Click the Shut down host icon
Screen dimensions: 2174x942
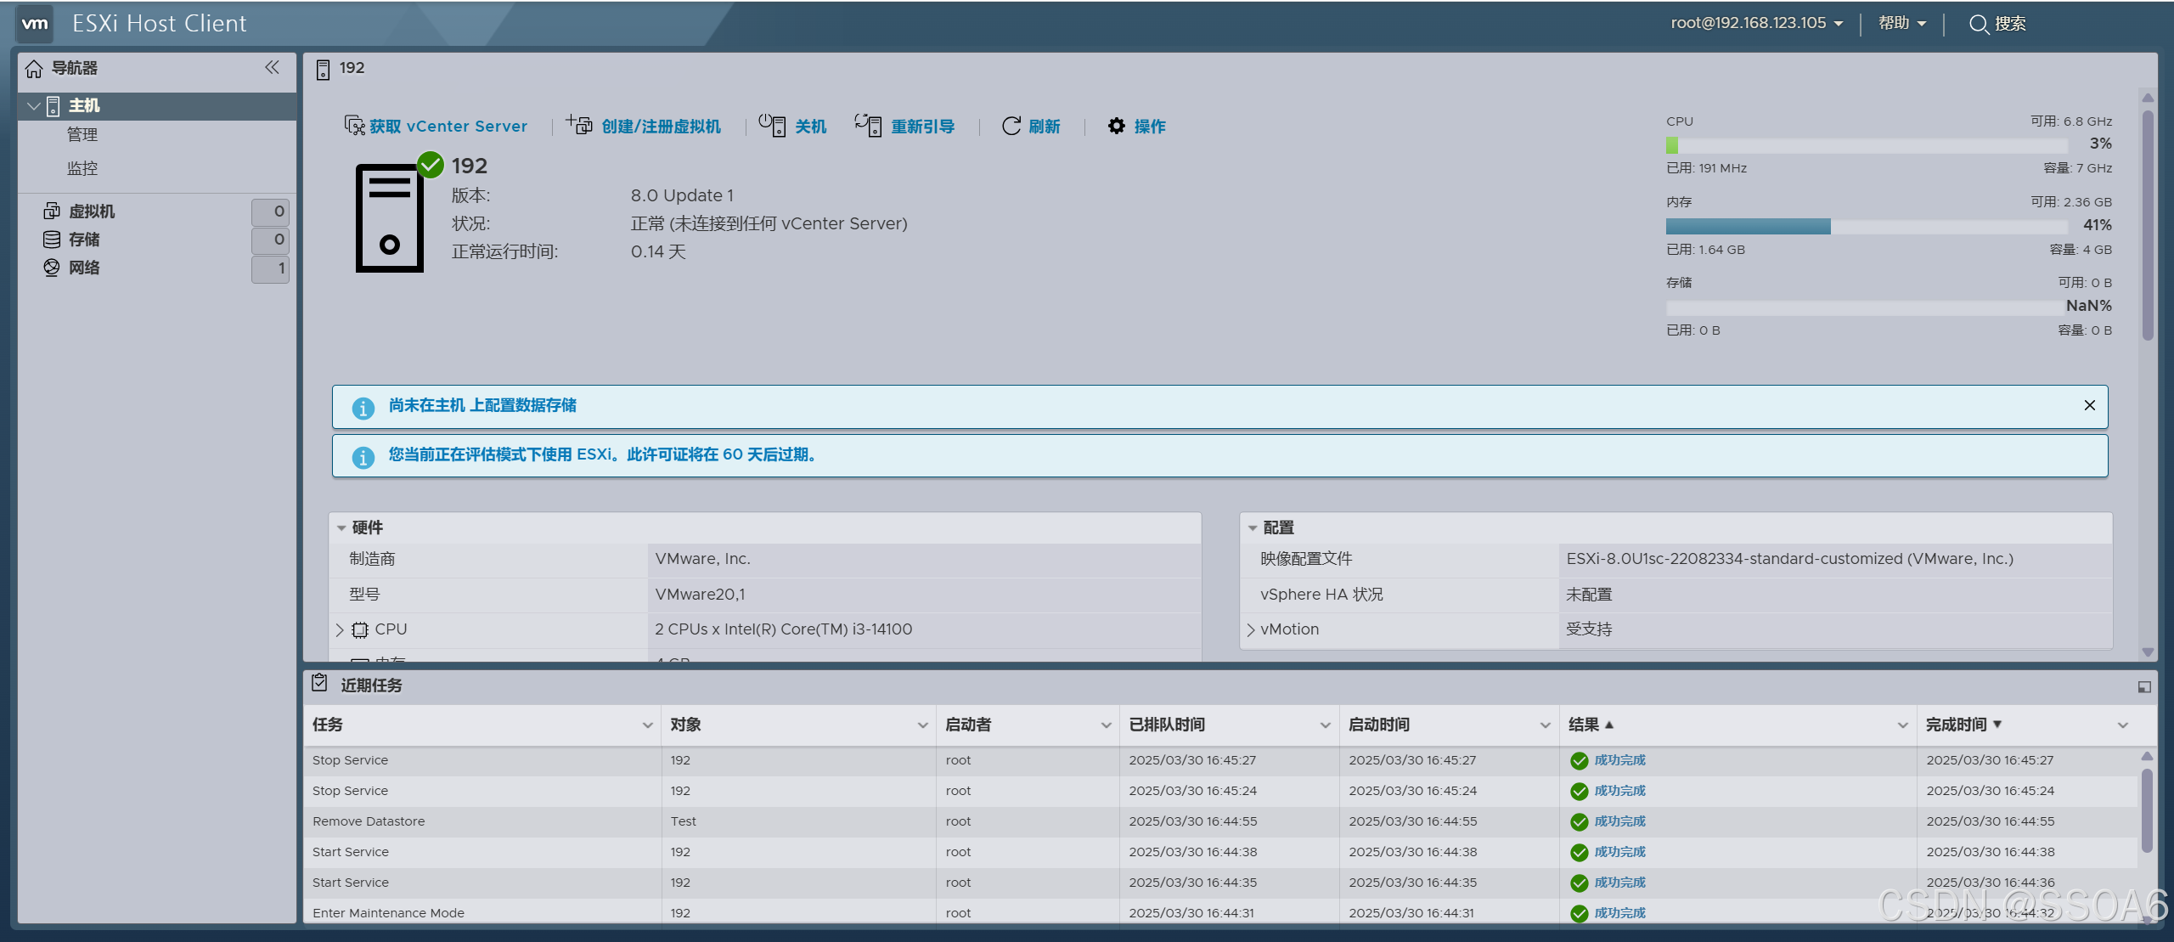click(772, 126)
